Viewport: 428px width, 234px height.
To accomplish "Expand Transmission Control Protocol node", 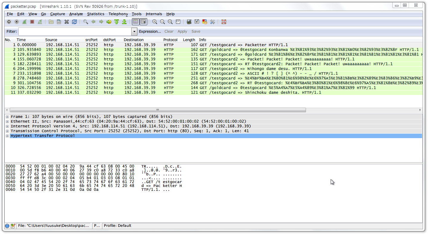I will pos(7,131).
